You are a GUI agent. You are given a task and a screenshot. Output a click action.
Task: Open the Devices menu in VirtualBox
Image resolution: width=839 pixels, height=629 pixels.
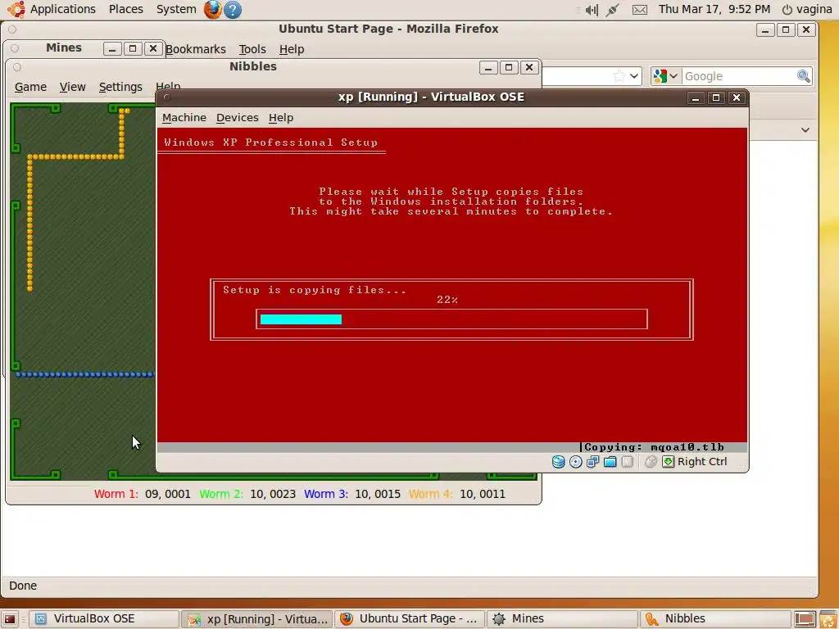tap(237, 118)
